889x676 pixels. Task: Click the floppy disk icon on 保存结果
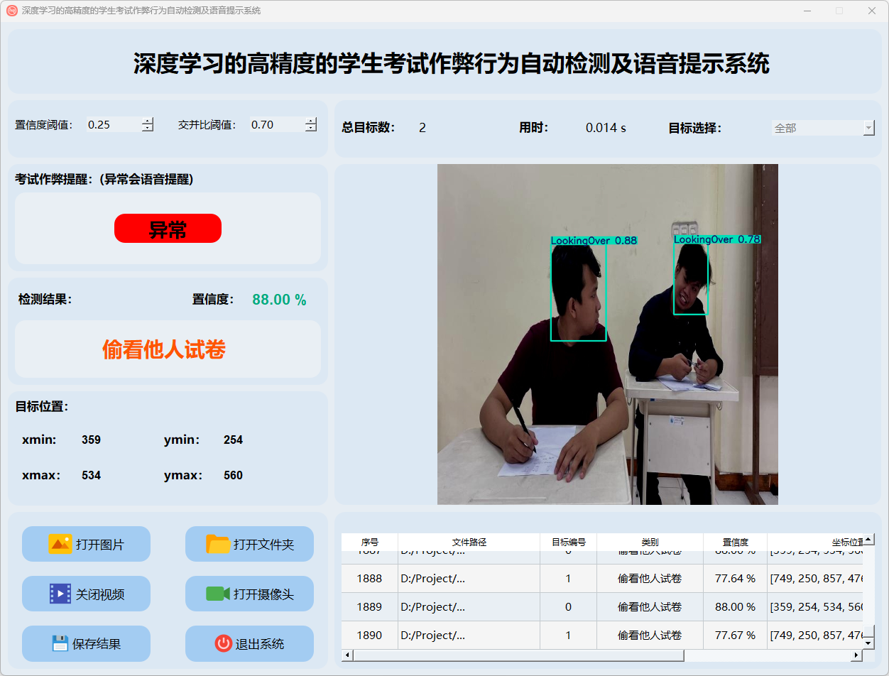click(60, 643)
